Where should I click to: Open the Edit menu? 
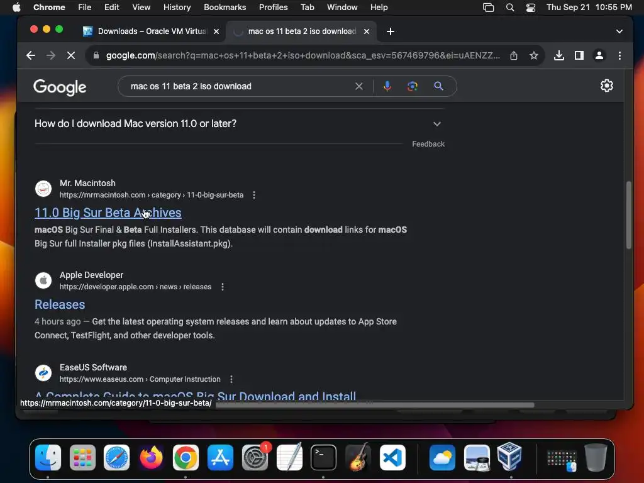(111, 8)
